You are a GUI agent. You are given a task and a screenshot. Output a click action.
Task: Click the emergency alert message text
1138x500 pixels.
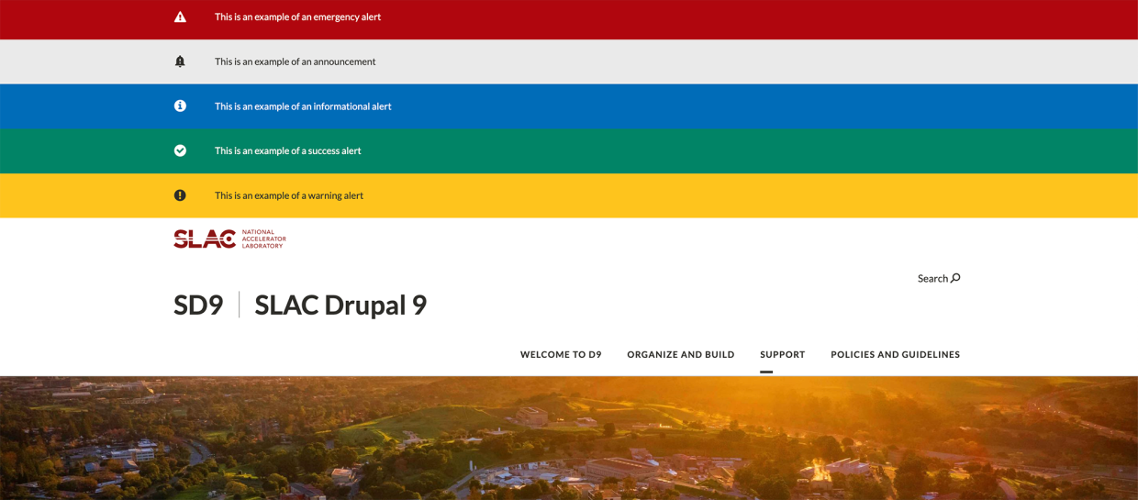tap(297, 17)
